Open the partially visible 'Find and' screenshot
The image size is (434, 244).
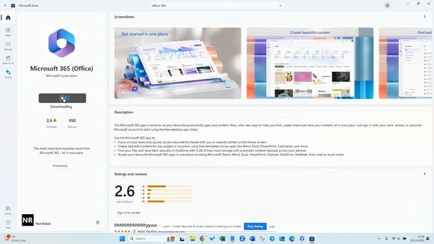(406, 63)
